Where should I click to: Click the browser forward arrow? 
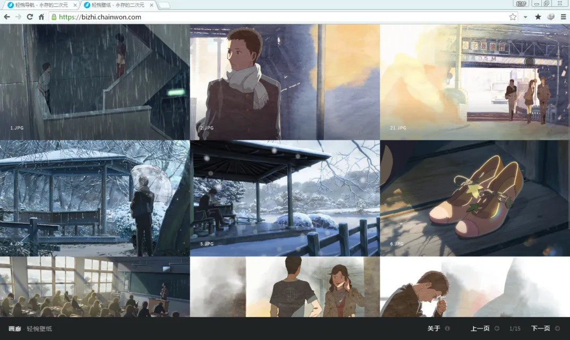point(19,17)
